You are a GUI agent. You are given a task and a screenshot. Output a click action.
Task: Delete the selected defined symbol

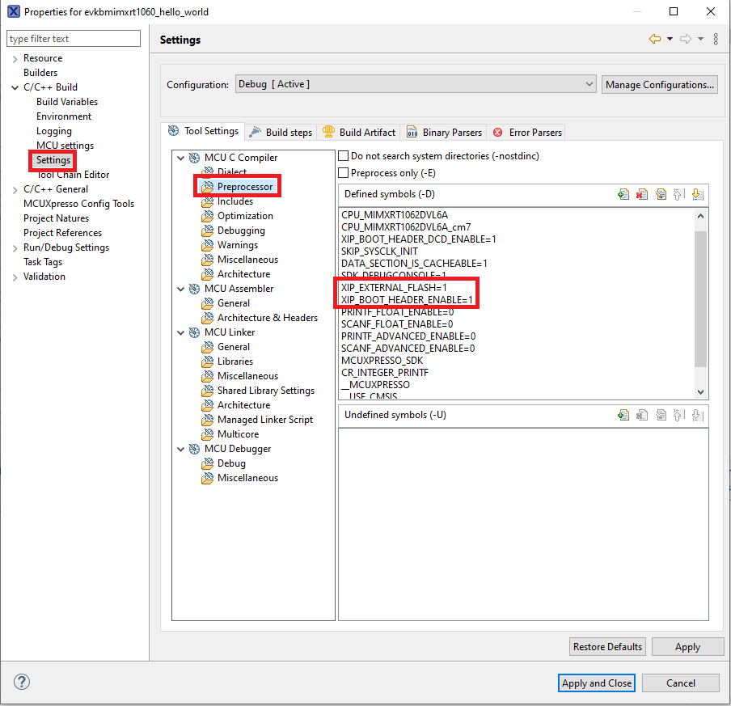point(642,194)
